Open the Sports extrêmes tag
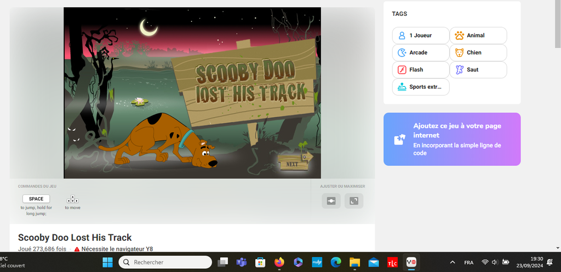The width and height of the screenshot is (561, 272). (420, 87)
